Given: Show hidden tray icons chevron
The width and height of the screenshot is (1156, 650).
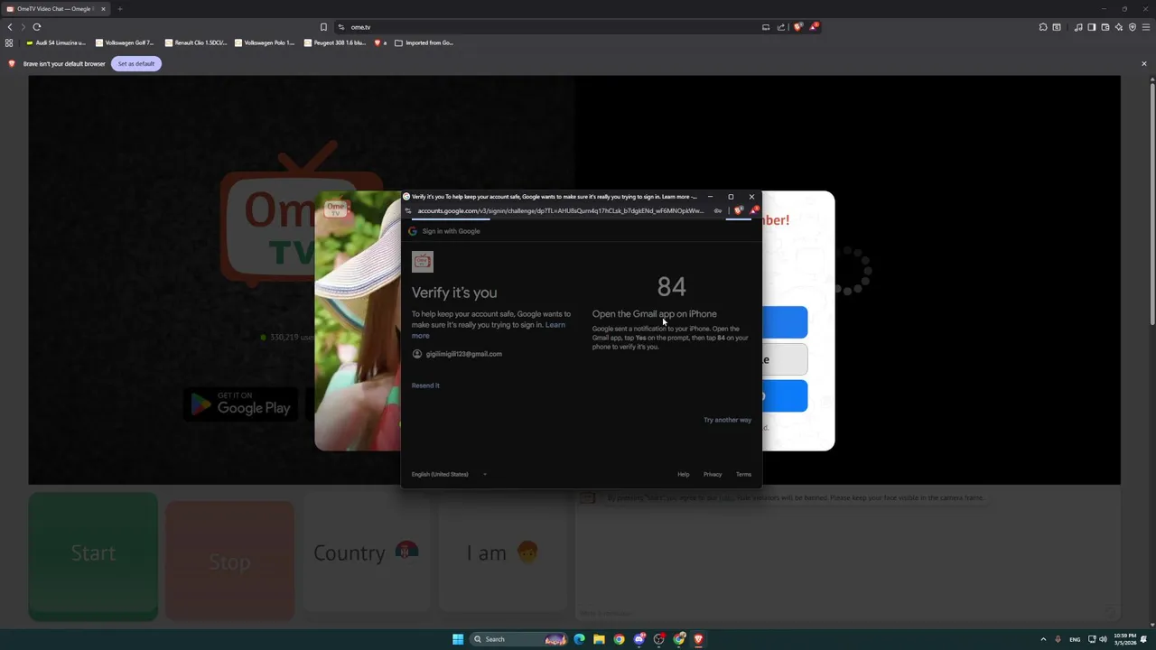Looking at the screenshot, I should 1043,639.
